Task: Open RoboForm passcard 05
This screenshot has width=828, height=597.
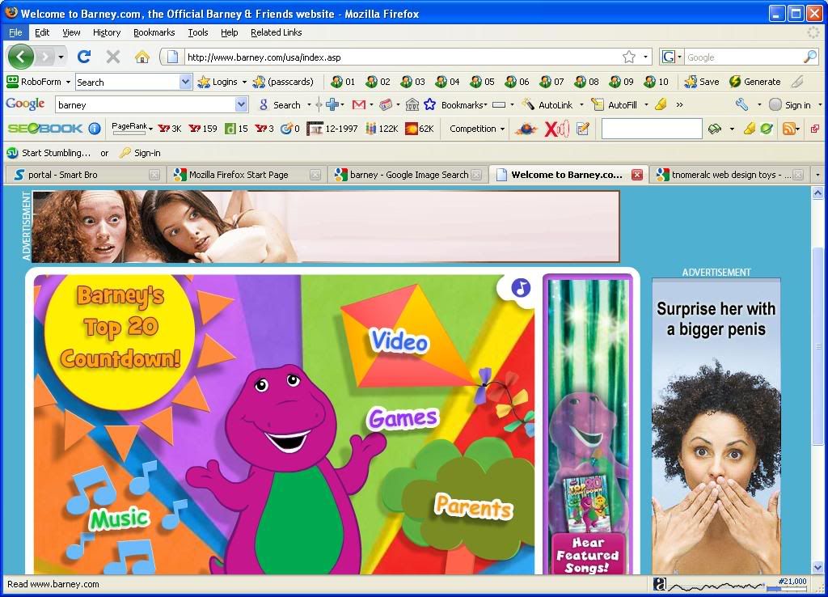Action: (483, 82)
